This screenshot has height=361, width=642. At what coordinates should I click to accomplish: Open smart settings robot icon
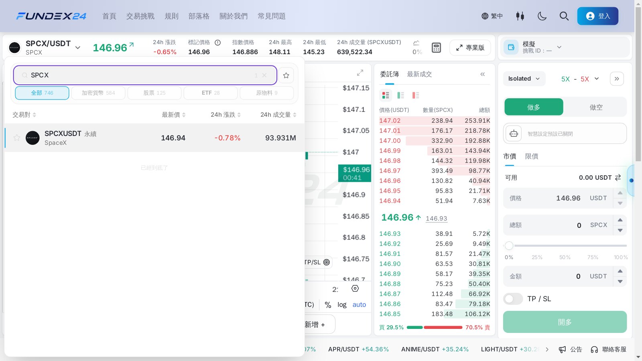[x=514, y=134]
